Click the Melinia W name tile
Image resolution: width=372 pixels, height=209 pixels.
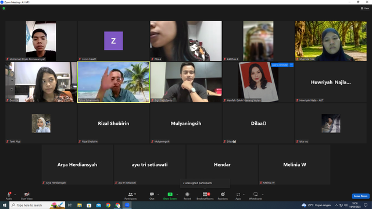[x=295, y=164]
